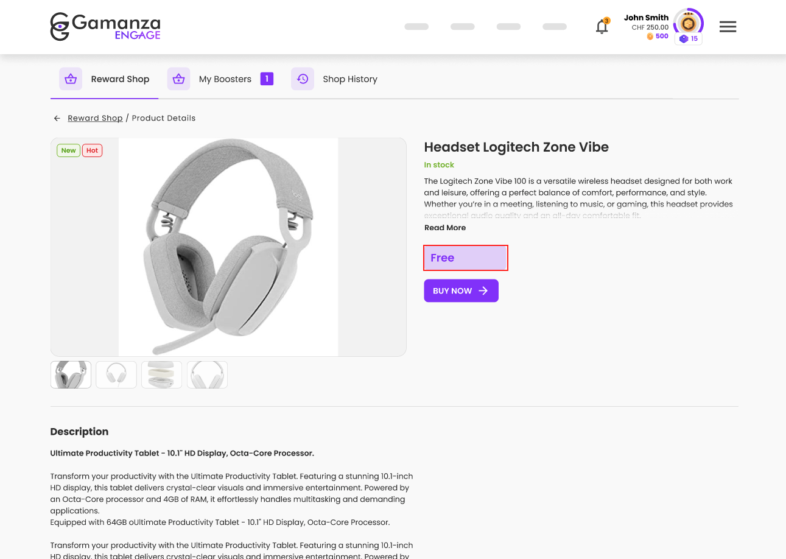Image resolution: width=786 pixels, height=559 pixels.
Task: Click the Shop History clock icon
Action: click(x=303, y=79)
